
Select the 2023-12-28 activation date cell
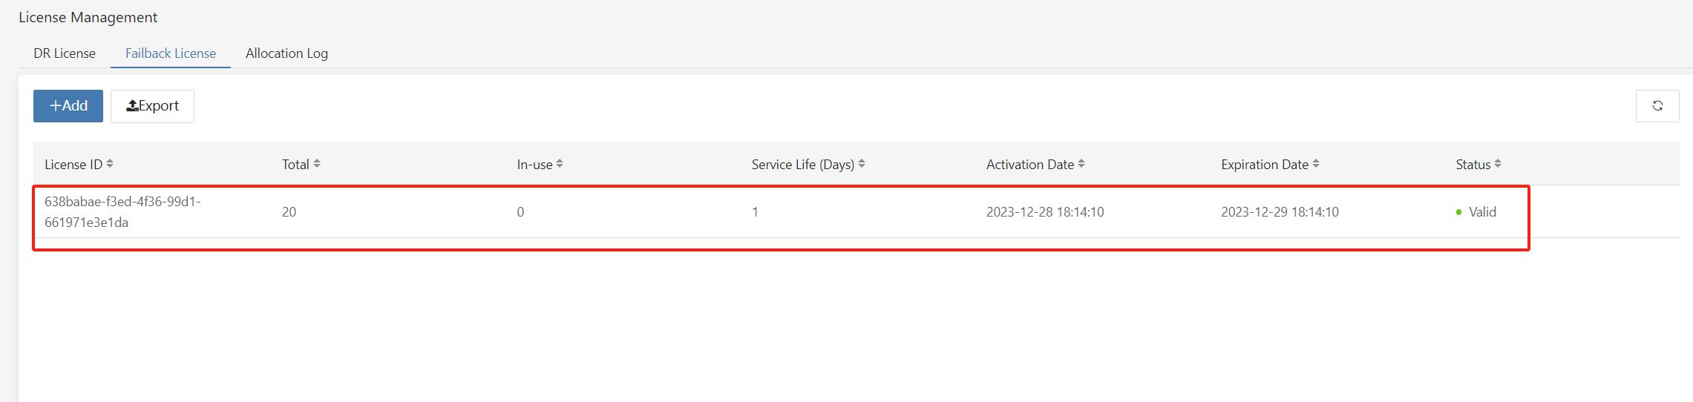point(1044,212)
